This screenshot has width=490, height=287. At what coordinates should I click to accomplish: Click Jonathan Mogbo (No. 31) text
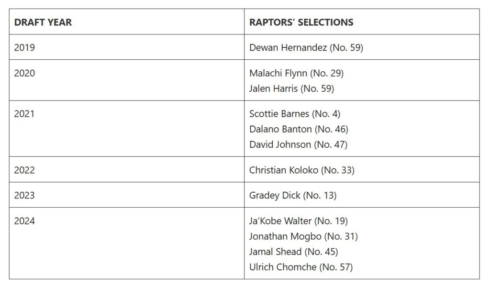(303, 236)
